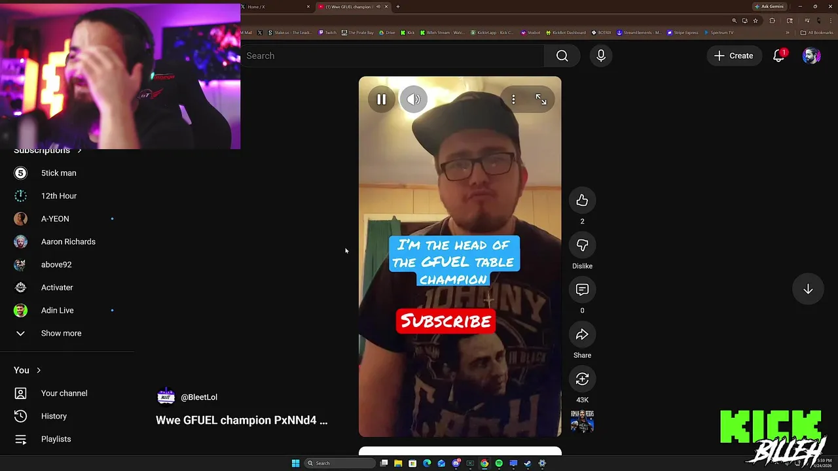Open the account avatar menu
This screenshot has height=471, width=838.
click(x=812, y=56)
